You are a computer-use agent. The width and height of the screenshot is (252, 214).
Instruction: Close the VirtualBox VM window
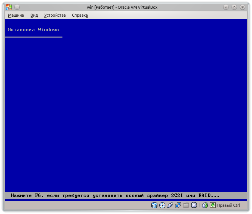[x=243, y=7]
